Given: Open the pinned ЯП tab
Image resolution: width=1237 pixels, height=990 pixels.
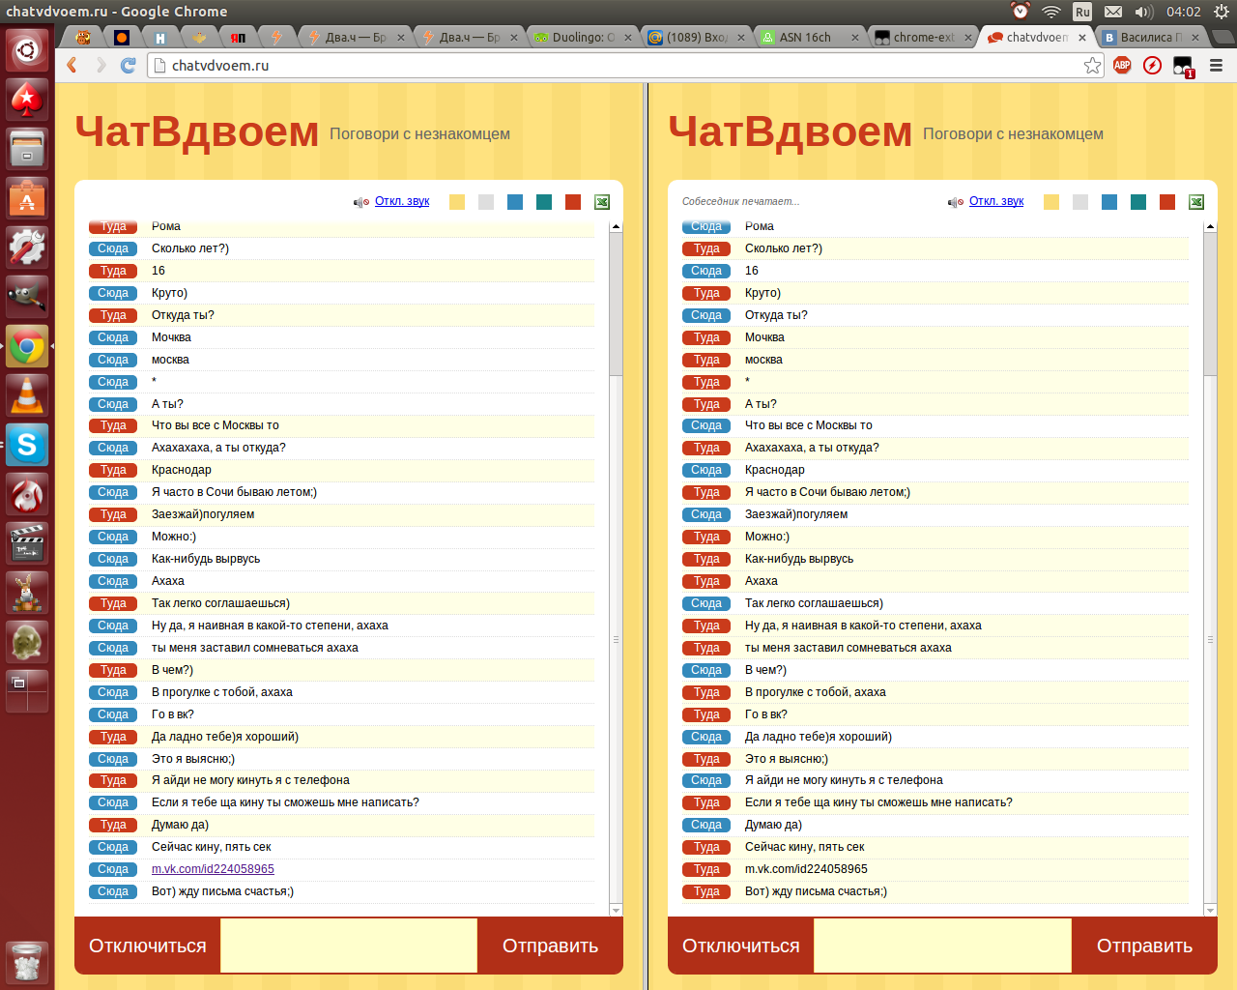Looking at the screenshot, I should (x=238, y=37).
